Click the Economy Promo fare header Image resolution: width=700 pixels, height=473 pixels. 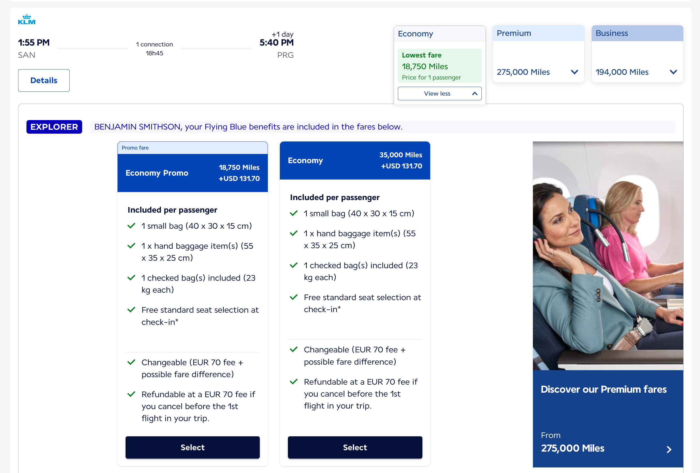pos(192,173)
